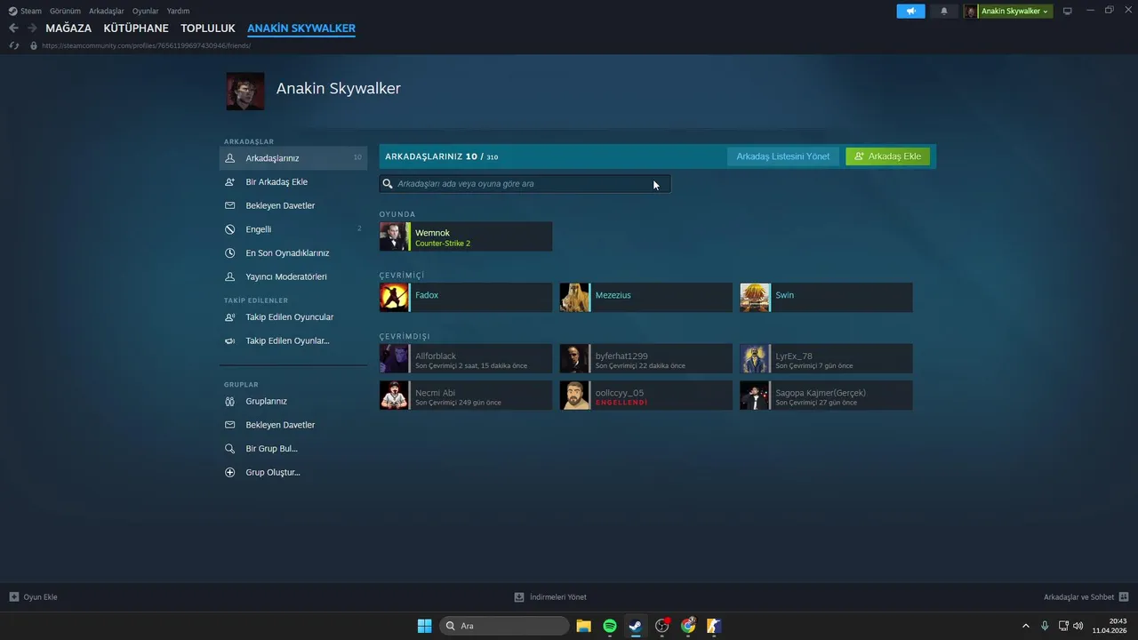The image size is (1138, 640).
Task: Open offline friend Necmi Abi
Action: [x=466, y=396]
